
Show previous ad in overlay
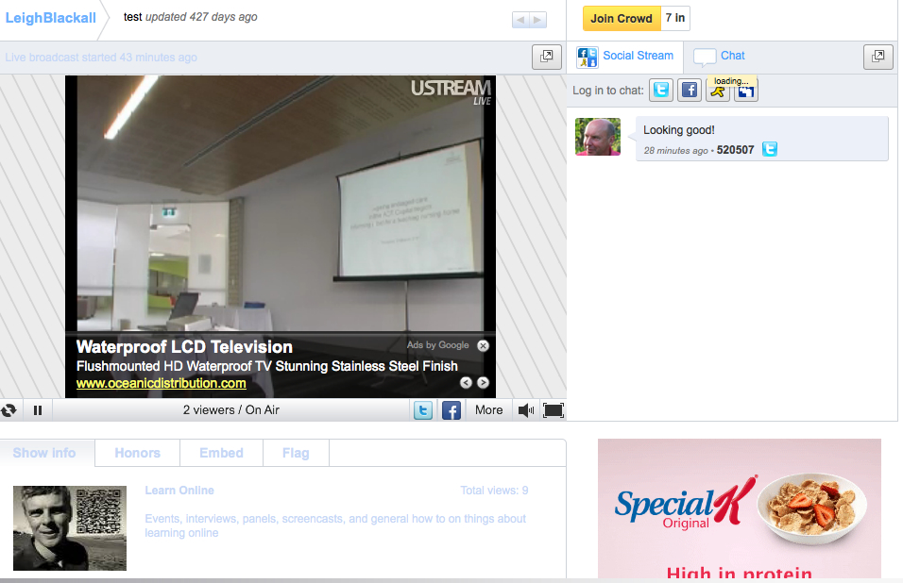tap(466, 383)
